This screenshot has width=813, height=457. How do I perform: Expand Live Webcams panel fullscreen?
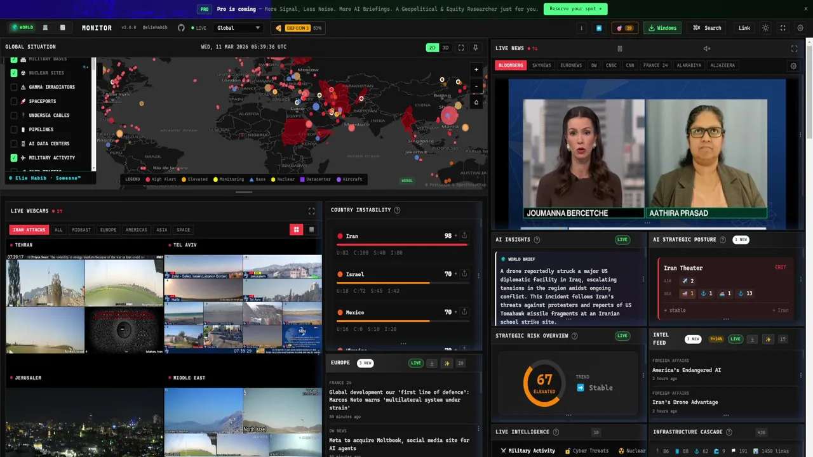311,211
